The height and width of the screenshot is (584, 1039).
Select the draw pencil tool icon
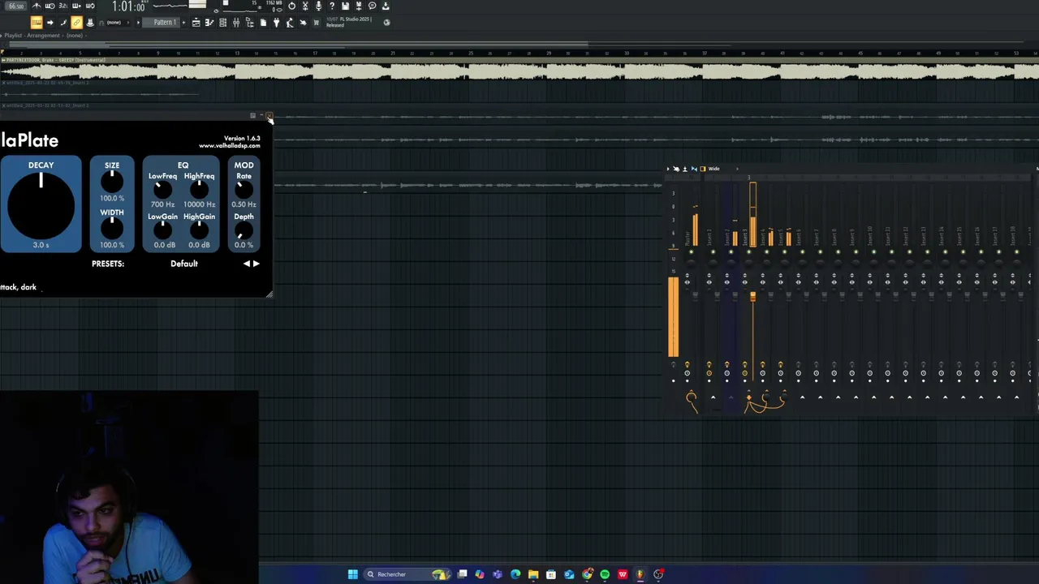[63, 23]
